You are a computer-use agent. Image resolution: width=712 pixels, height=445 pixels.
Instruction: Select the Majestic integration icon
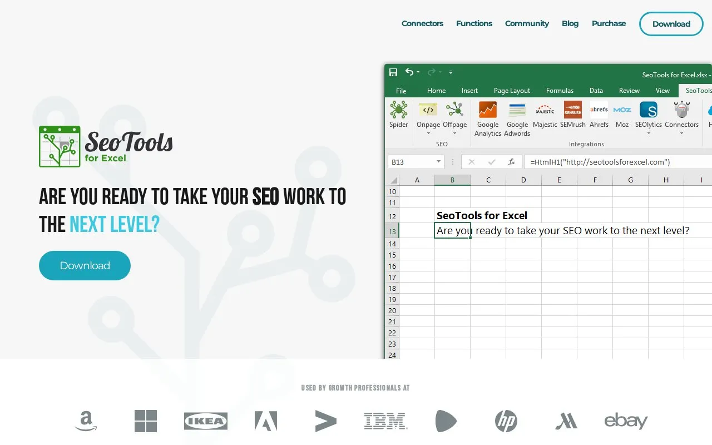point(545,110)
